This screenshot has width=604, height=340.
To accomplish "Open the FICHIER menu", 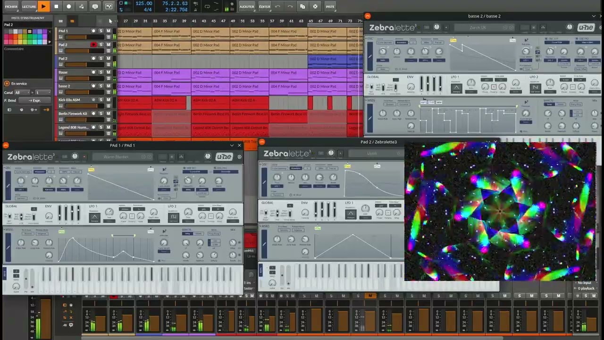I will click(x=11, y=7).
